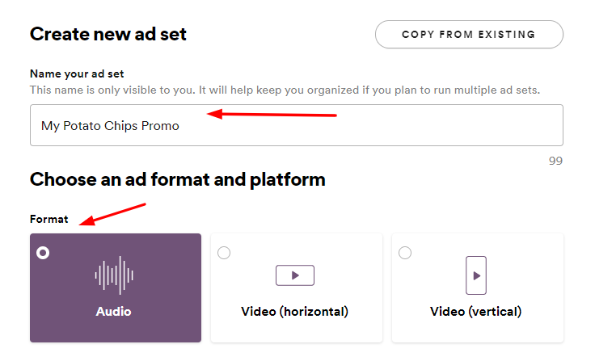Screen dimensions: 595x361
Task: Click the red arrow pointing at Format
Action: (112, 215)
